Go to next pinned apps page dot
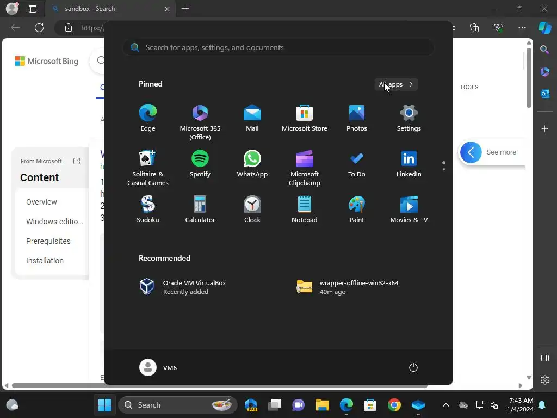 pyautogui.click(x=444, y=169)
